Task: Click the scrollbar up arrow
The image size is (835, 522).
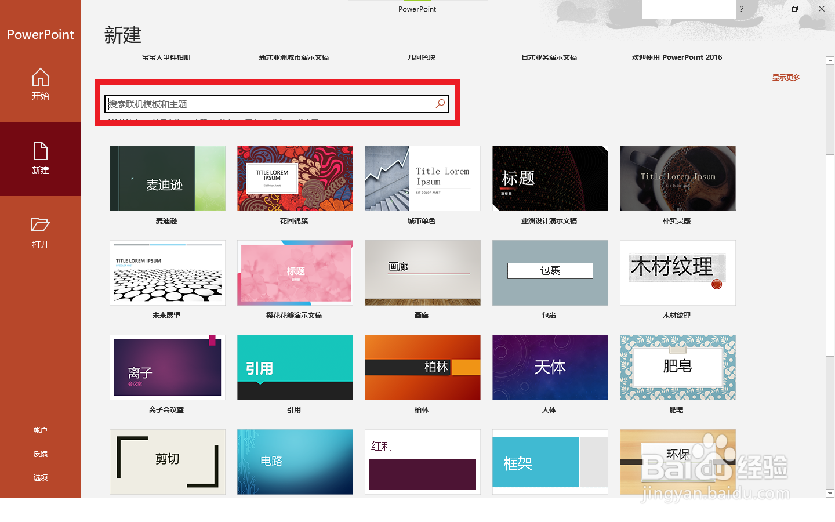Action: point(830,60)
